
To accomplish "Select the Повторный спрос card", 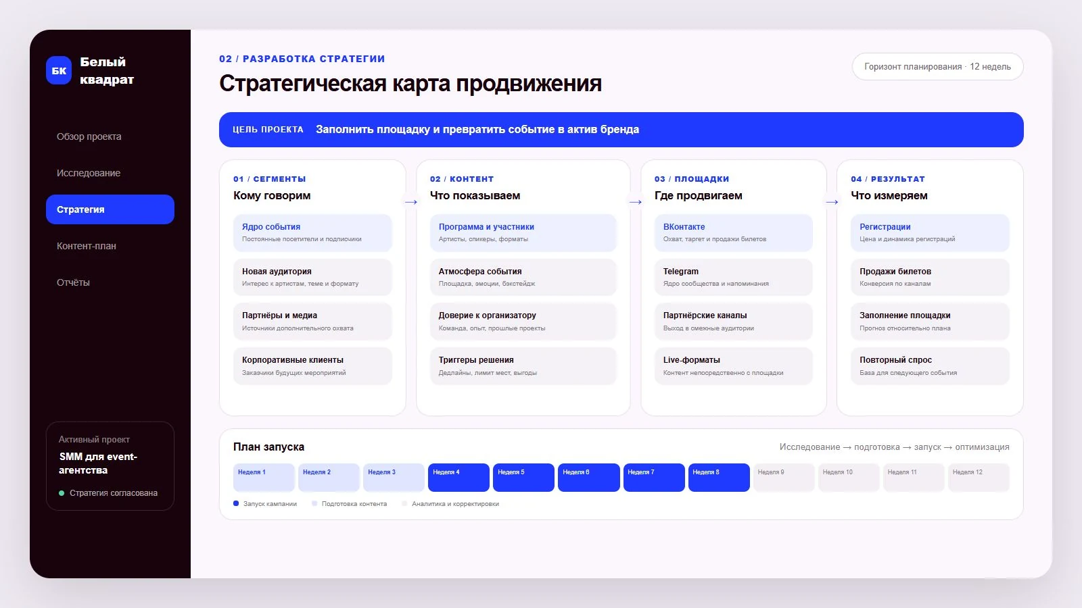I will pyautogui.click(x=930, y=366).
